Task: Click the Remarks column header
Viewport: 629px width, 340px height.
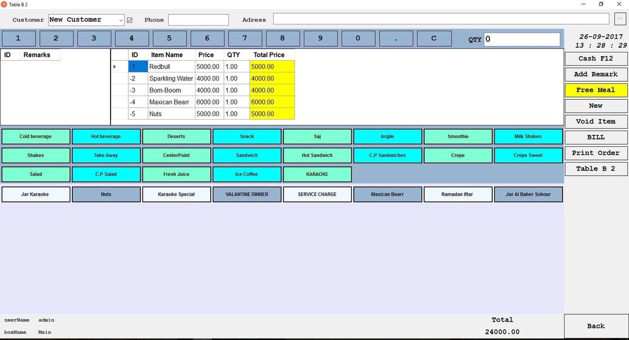Action: click(40, 55)
